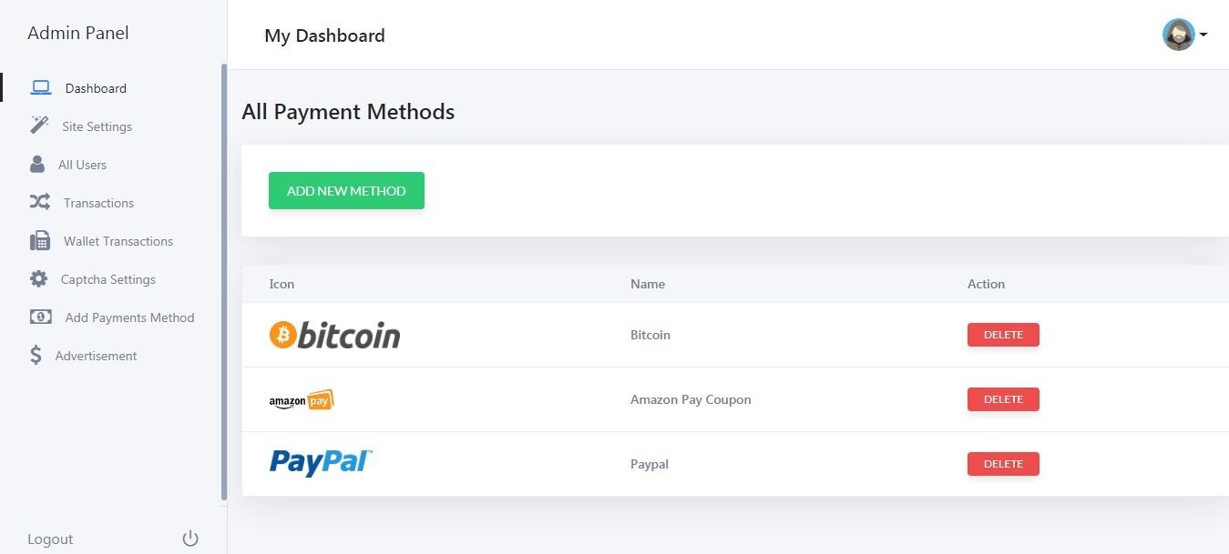This screenshot has width=1229, height=554.
Task: Open the Site Settings menu item
Action: pos(97,126)
